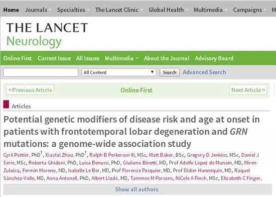
Task: Open the Advisory Board page
Action: click(214, 58)
